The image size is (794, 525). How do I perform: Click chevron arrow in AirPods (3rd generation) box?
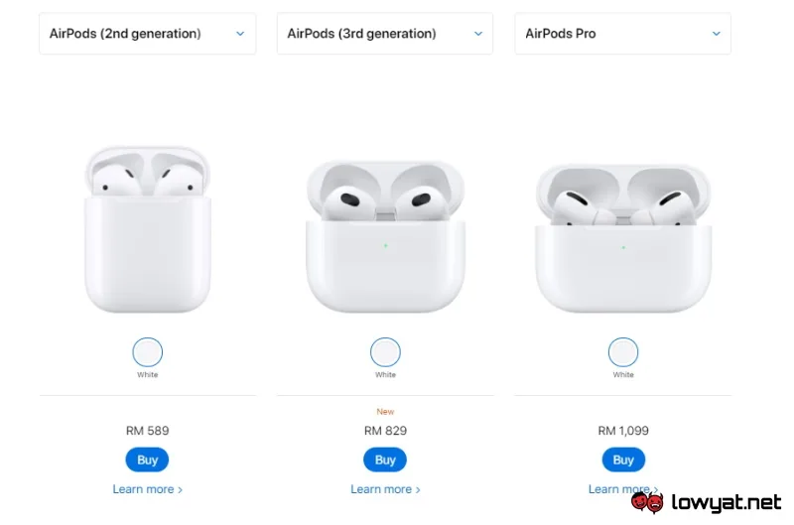pyautogui.click(x=478, y=34)
